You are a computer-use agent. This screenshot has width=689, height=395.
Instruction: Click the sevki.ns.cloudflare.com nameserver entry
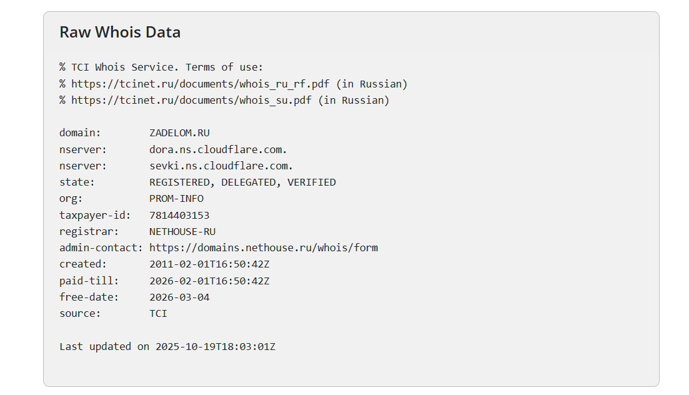[x=221, y=166]
